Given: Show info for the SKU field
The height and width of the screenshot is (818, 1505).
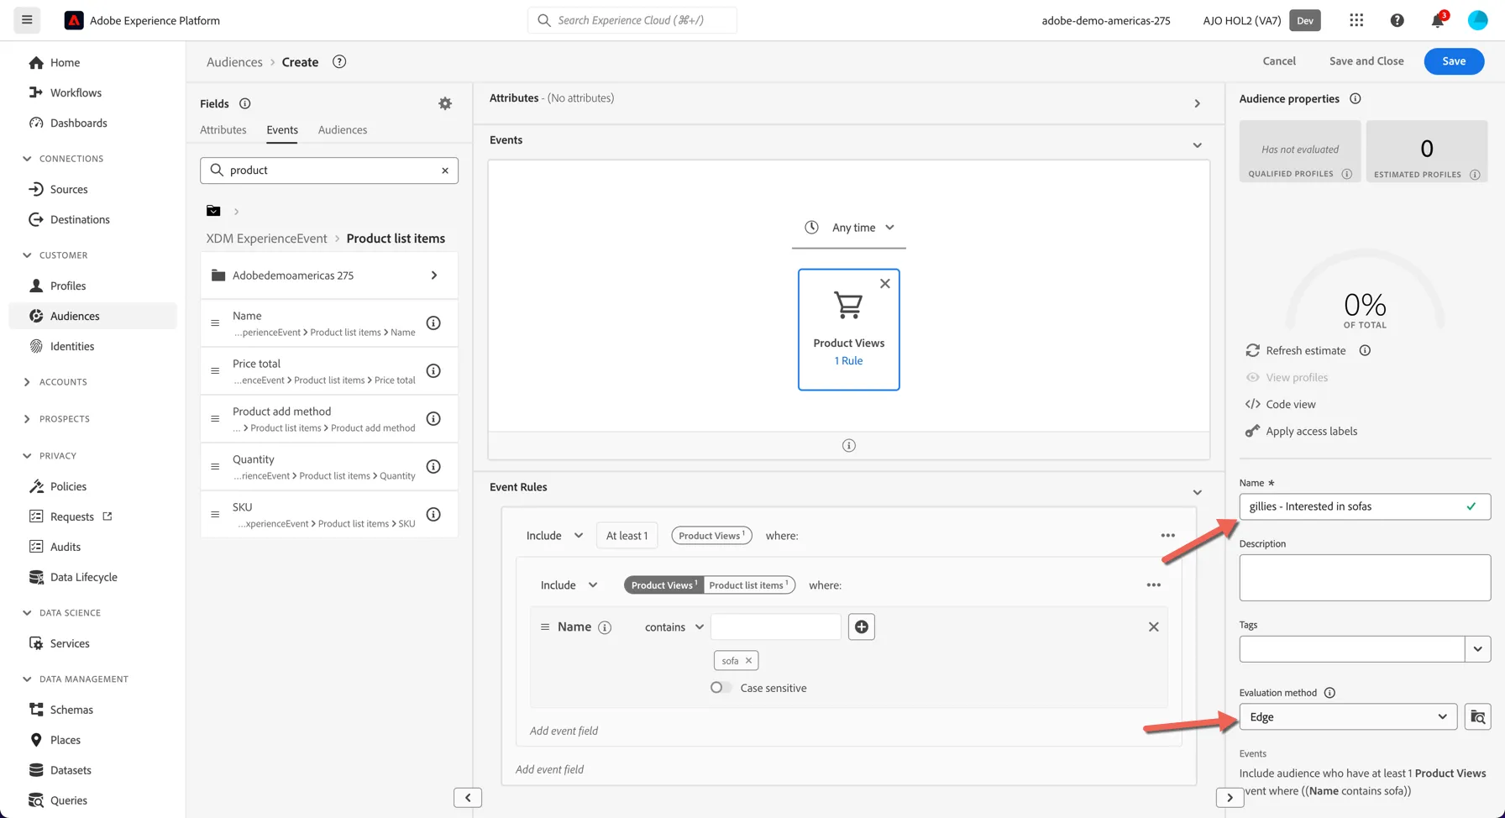Looking at the screenshot, I should pos(433,515).
